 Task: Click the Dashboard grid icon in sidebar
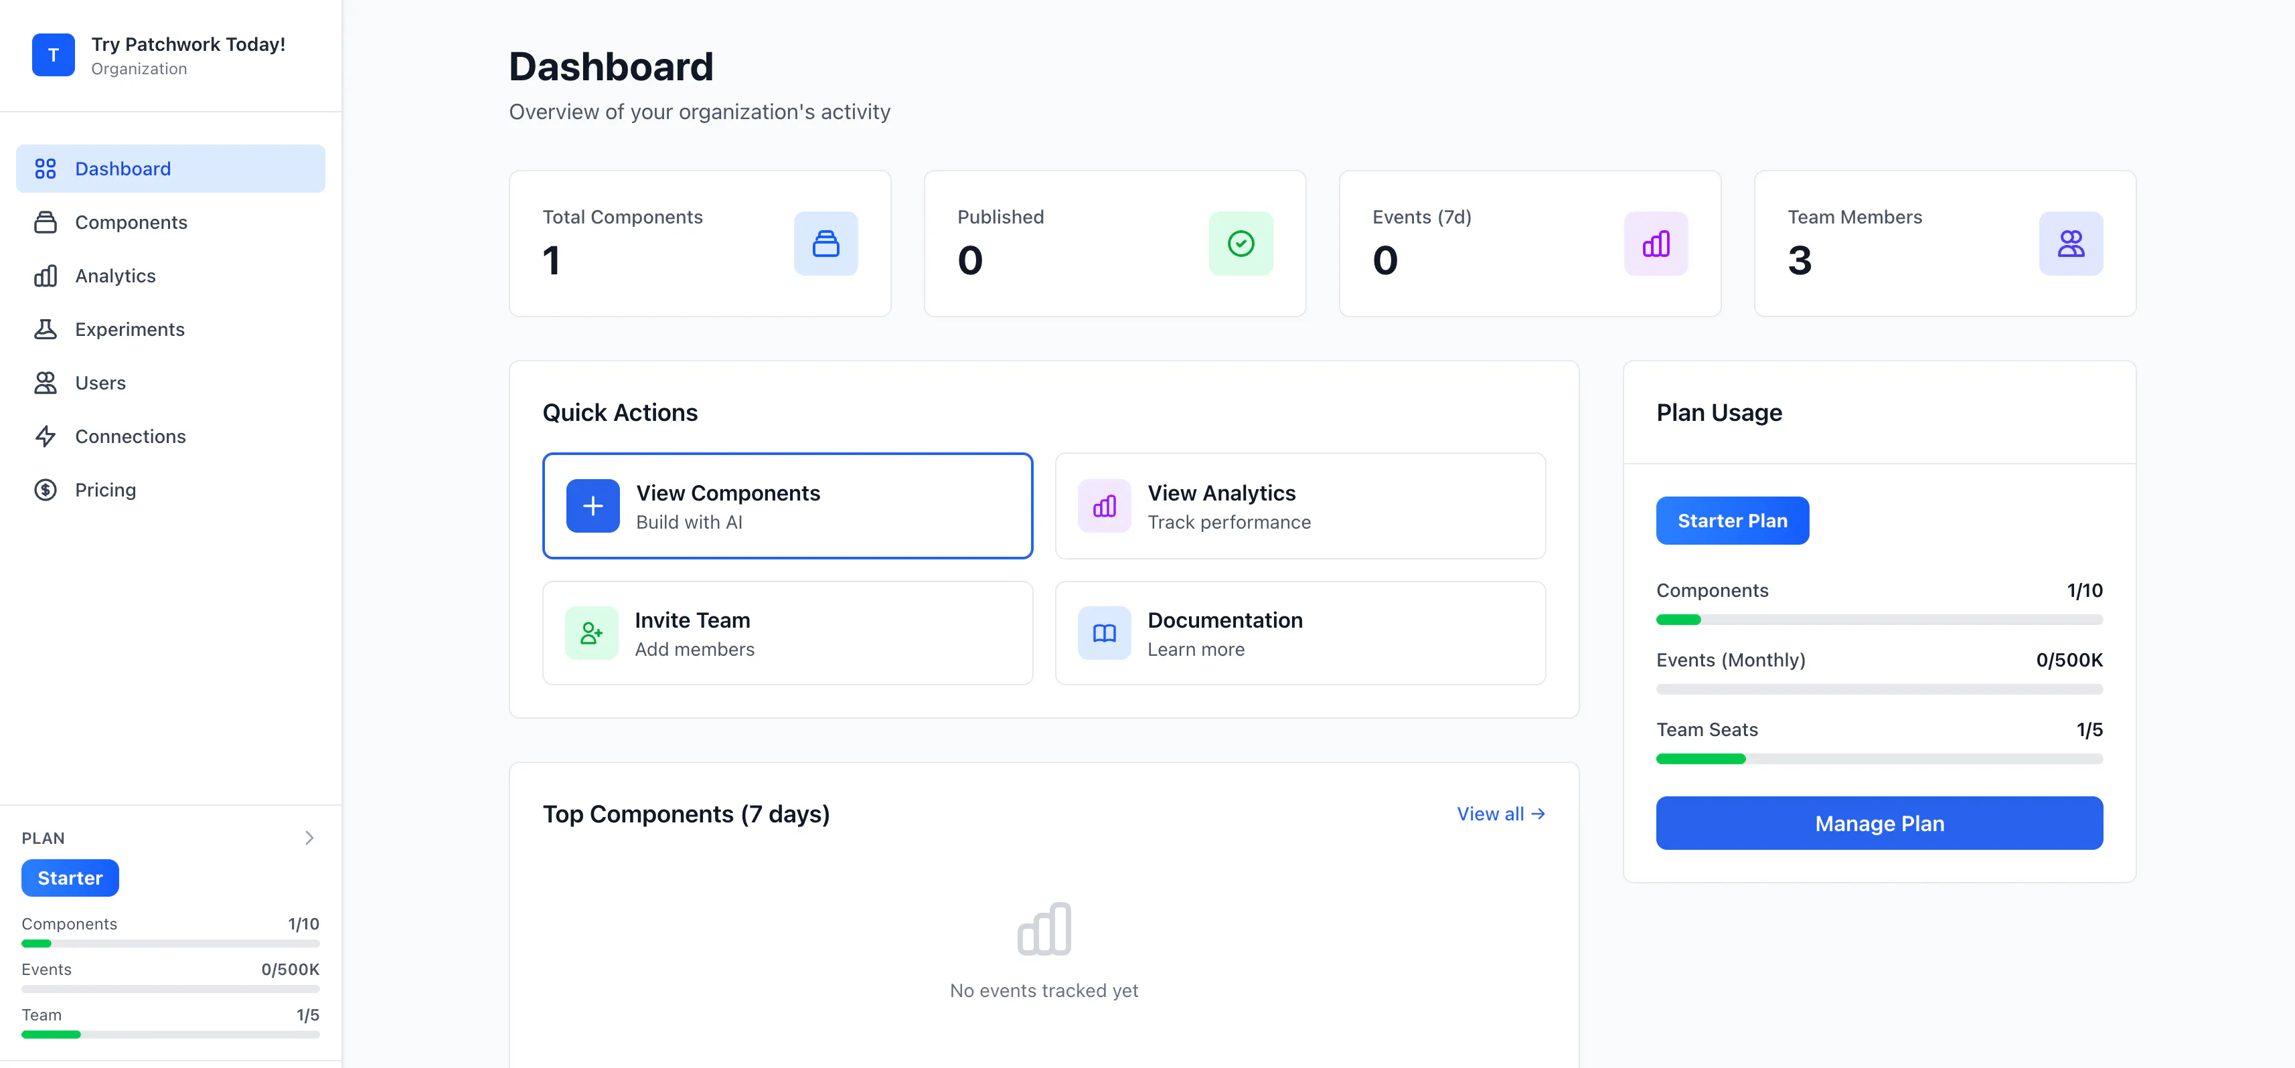pyautogui.click(x=46, y=169)
